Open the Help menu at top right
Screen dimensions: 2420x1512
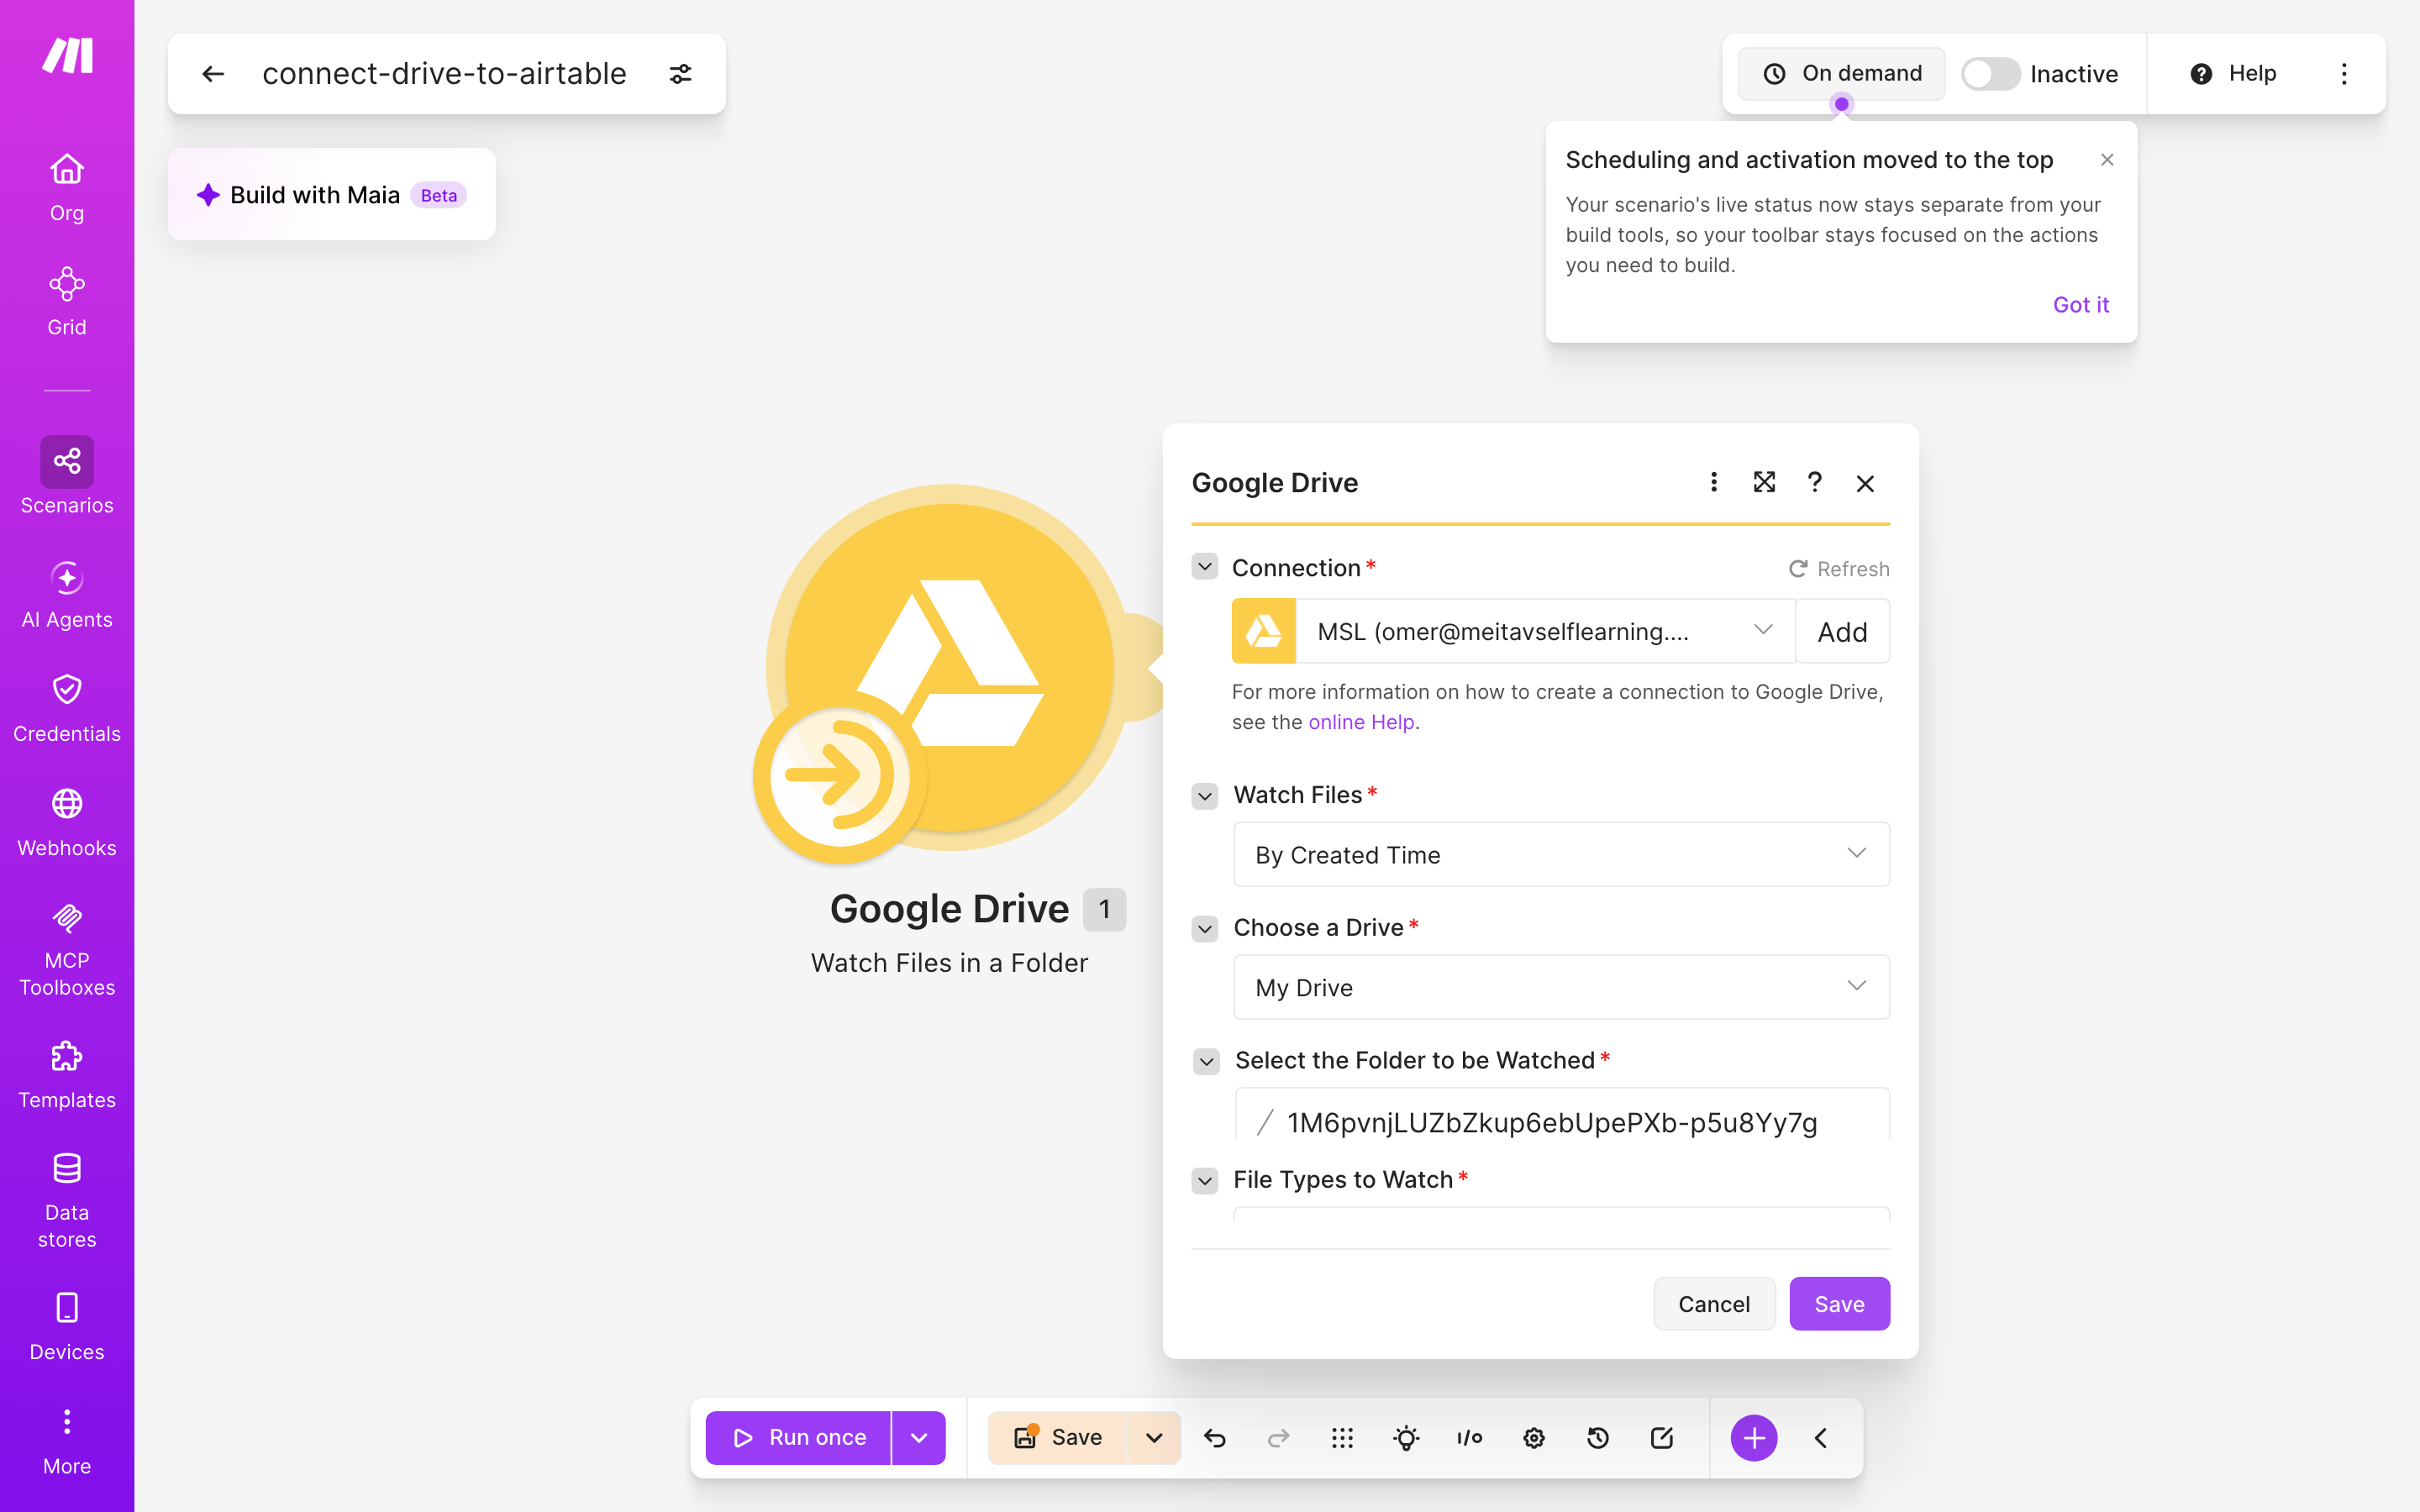2233,74
